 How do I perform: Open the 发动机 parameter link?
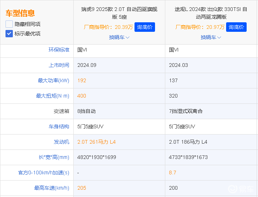pyautogui.click(x=61, y=142)
